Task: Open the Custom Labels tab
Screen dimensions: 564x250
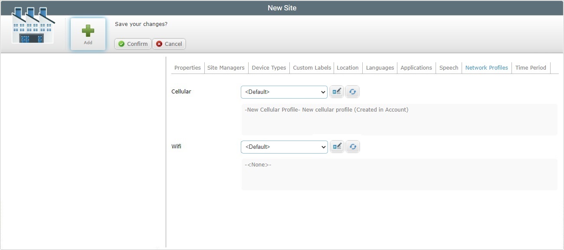Action: click(x=312, y=67)
